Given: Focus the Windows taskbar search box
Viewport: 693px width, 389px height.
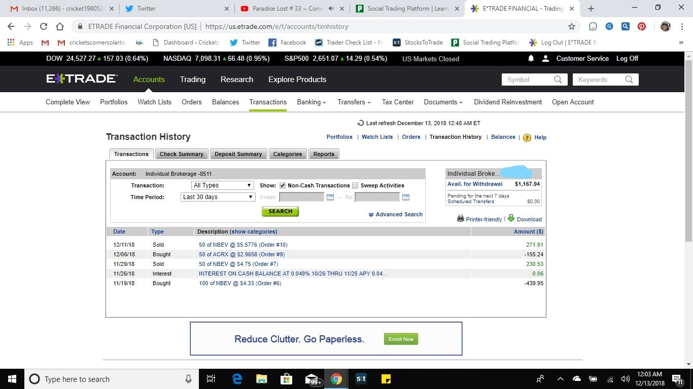Looking at the screenshot, I should [113, 379].
